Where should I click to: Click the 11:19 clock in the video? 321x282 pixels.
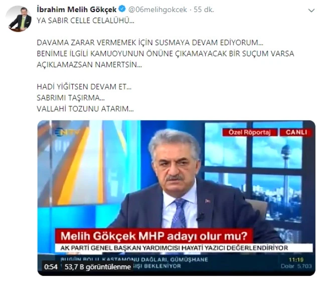296,260
